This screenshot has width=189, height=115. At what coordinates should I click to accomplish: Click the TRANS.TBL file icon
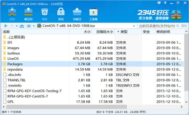tap(5, 80)
